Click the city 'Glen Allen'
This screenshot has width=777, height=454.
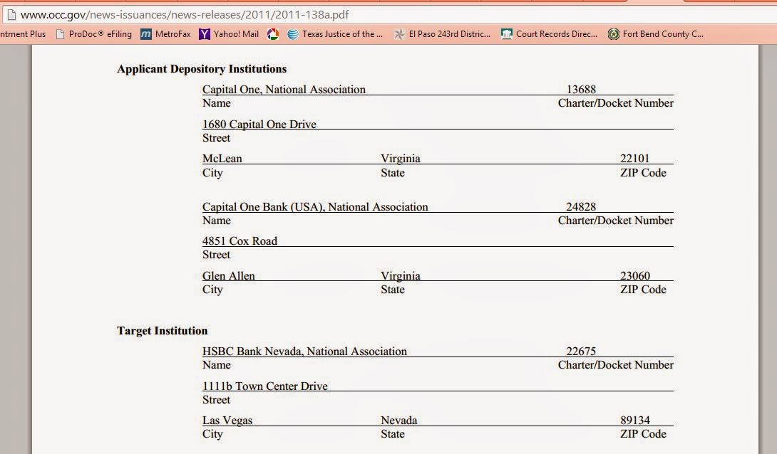pyautogui.click(x=228, y=275)
